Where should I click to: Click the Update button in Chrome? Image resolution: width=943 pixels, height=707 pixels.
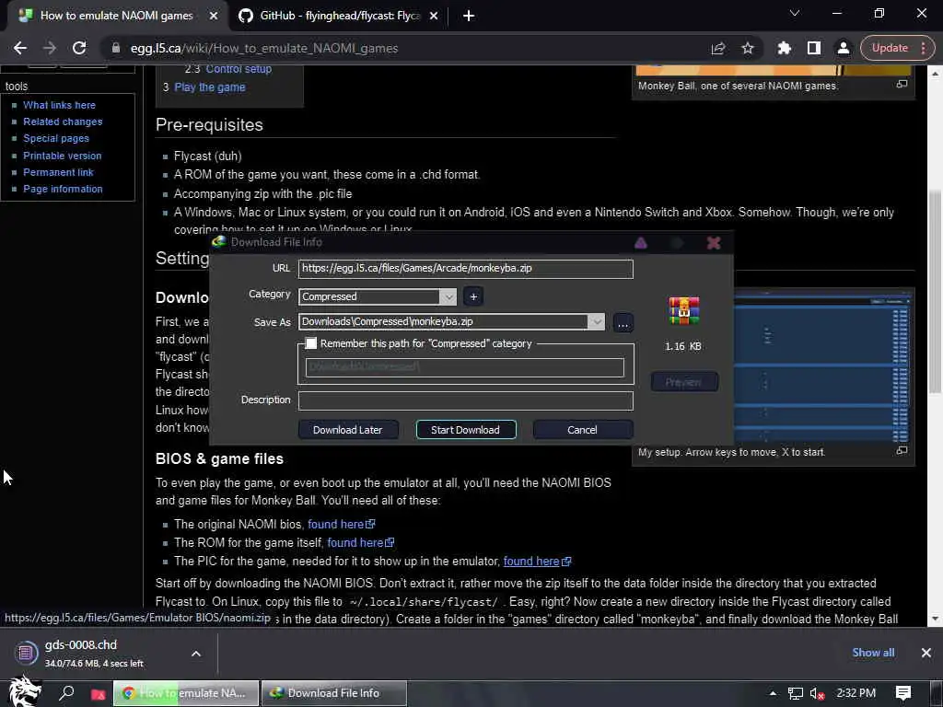890,48
